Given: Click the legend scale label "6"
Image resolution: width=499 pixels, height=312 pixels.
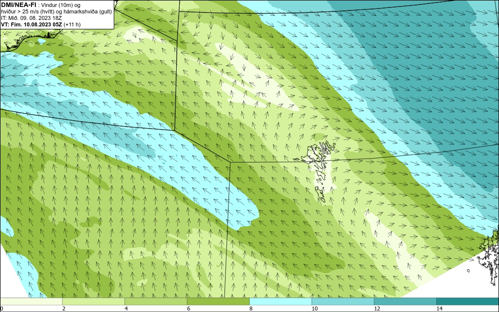Looking at the screenshot, I should click(189, 309).
